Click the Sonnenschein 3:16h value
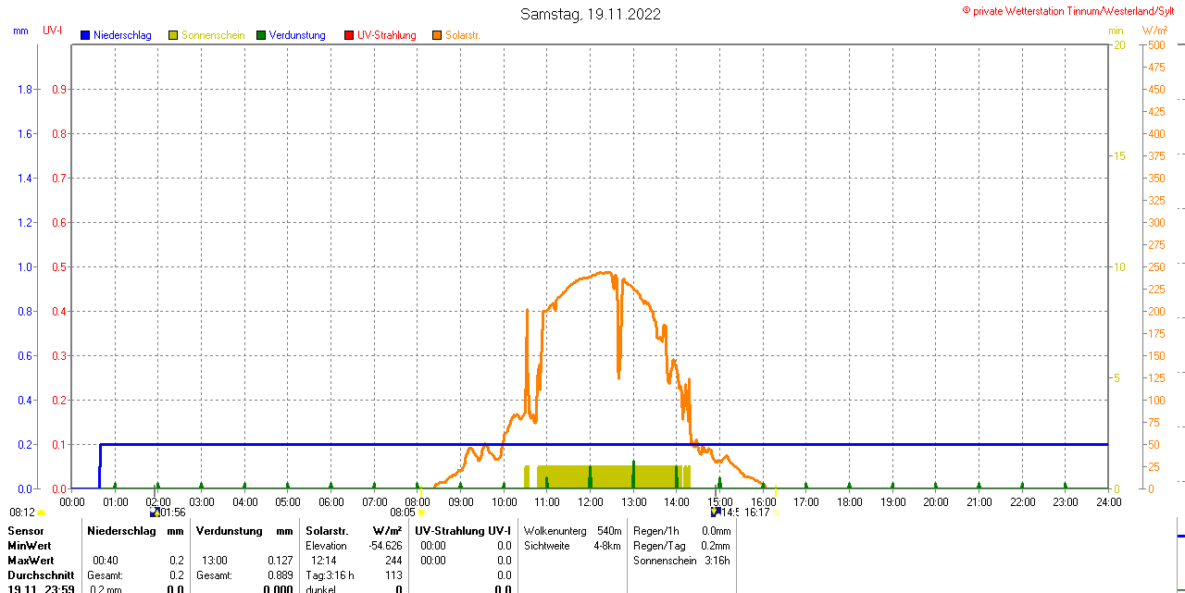The width and height of the screenshot is (1185, 593). 716,561
